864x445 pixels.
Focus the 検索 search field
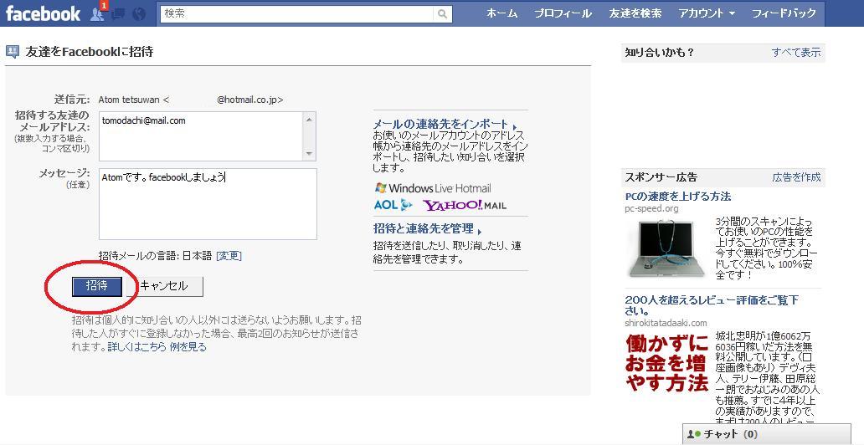pos(297,13)
